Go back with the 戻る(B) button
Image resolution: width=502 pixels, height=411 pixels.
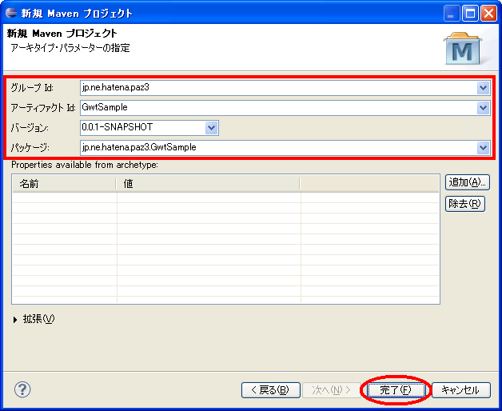(270, 390)
